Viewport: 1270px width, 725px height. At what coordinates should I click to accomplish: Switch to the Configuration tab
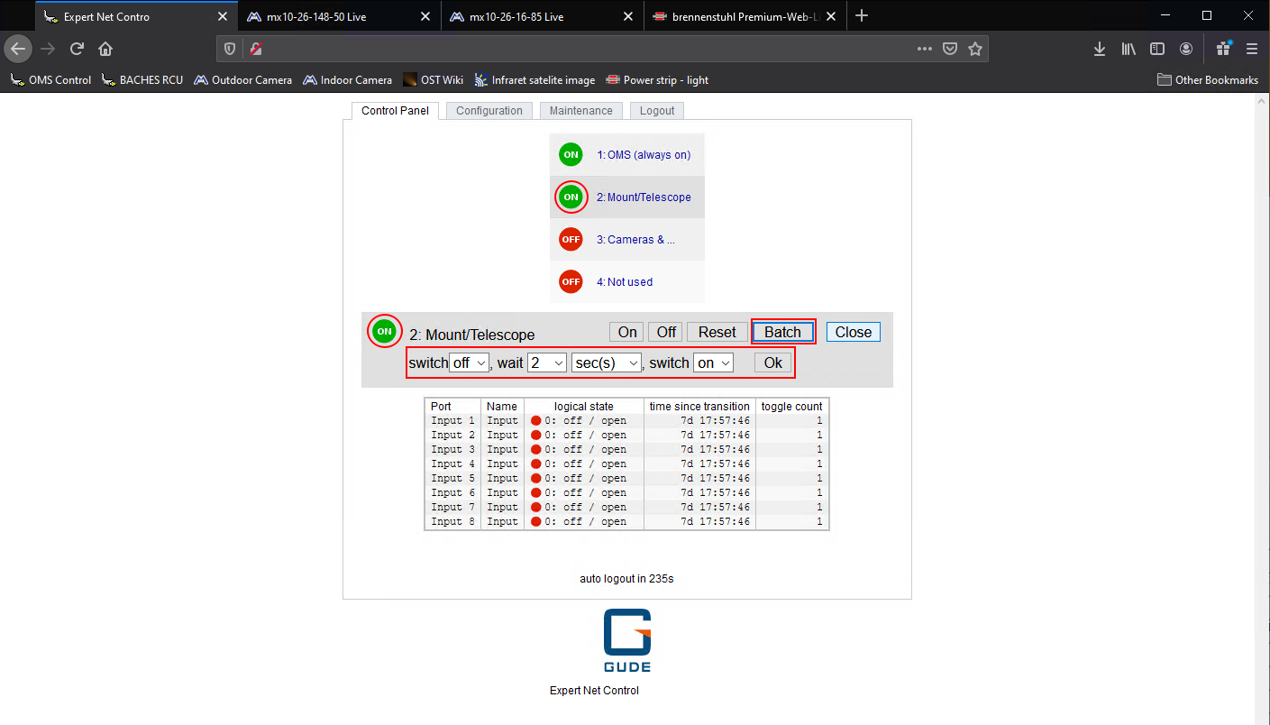click(x=489, y=111)
